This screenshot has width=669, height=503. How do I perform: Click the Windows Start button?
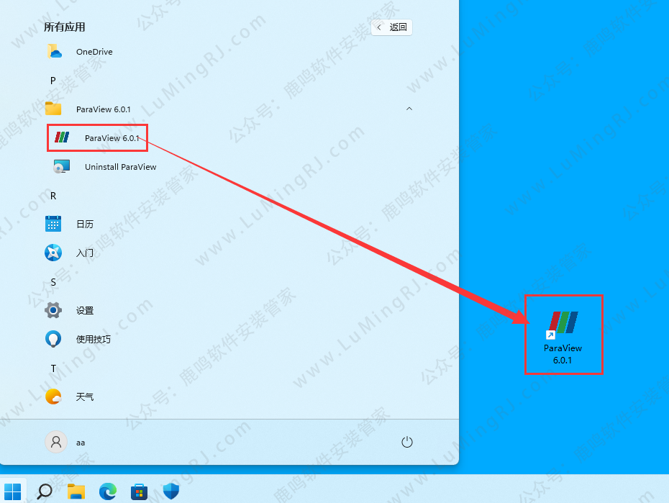click(13, 491)
